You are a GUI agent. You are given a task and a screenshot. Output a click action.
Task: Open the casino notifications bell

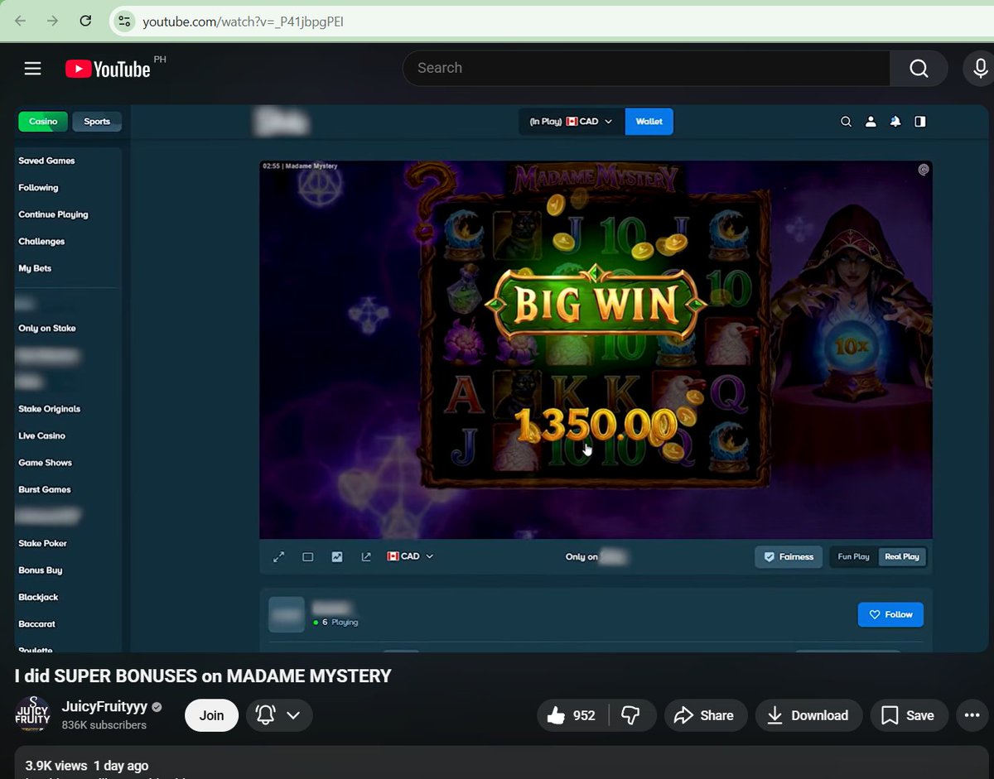coord(895,122)
